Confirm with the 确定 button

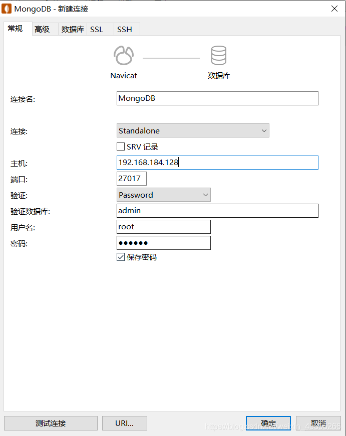(268, 423)
